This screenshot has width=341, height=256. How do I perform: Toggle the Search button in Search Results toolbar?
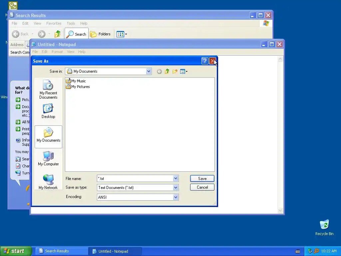pyautogui.click(x=77, y=34)
